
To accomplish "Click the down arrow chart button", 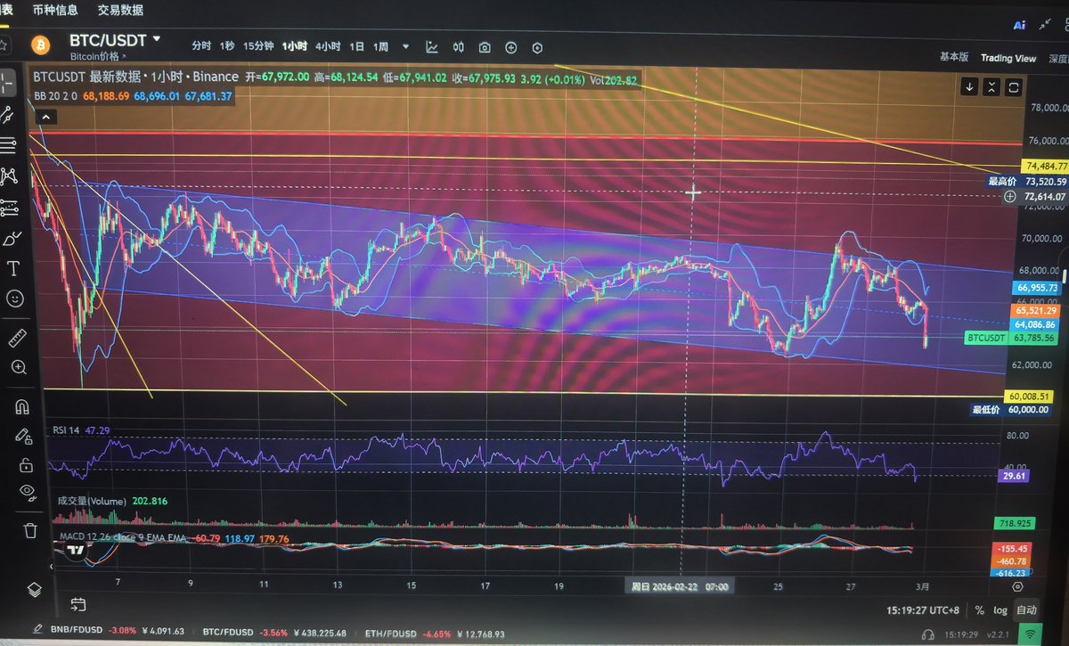I will click(x=970, y=87).
